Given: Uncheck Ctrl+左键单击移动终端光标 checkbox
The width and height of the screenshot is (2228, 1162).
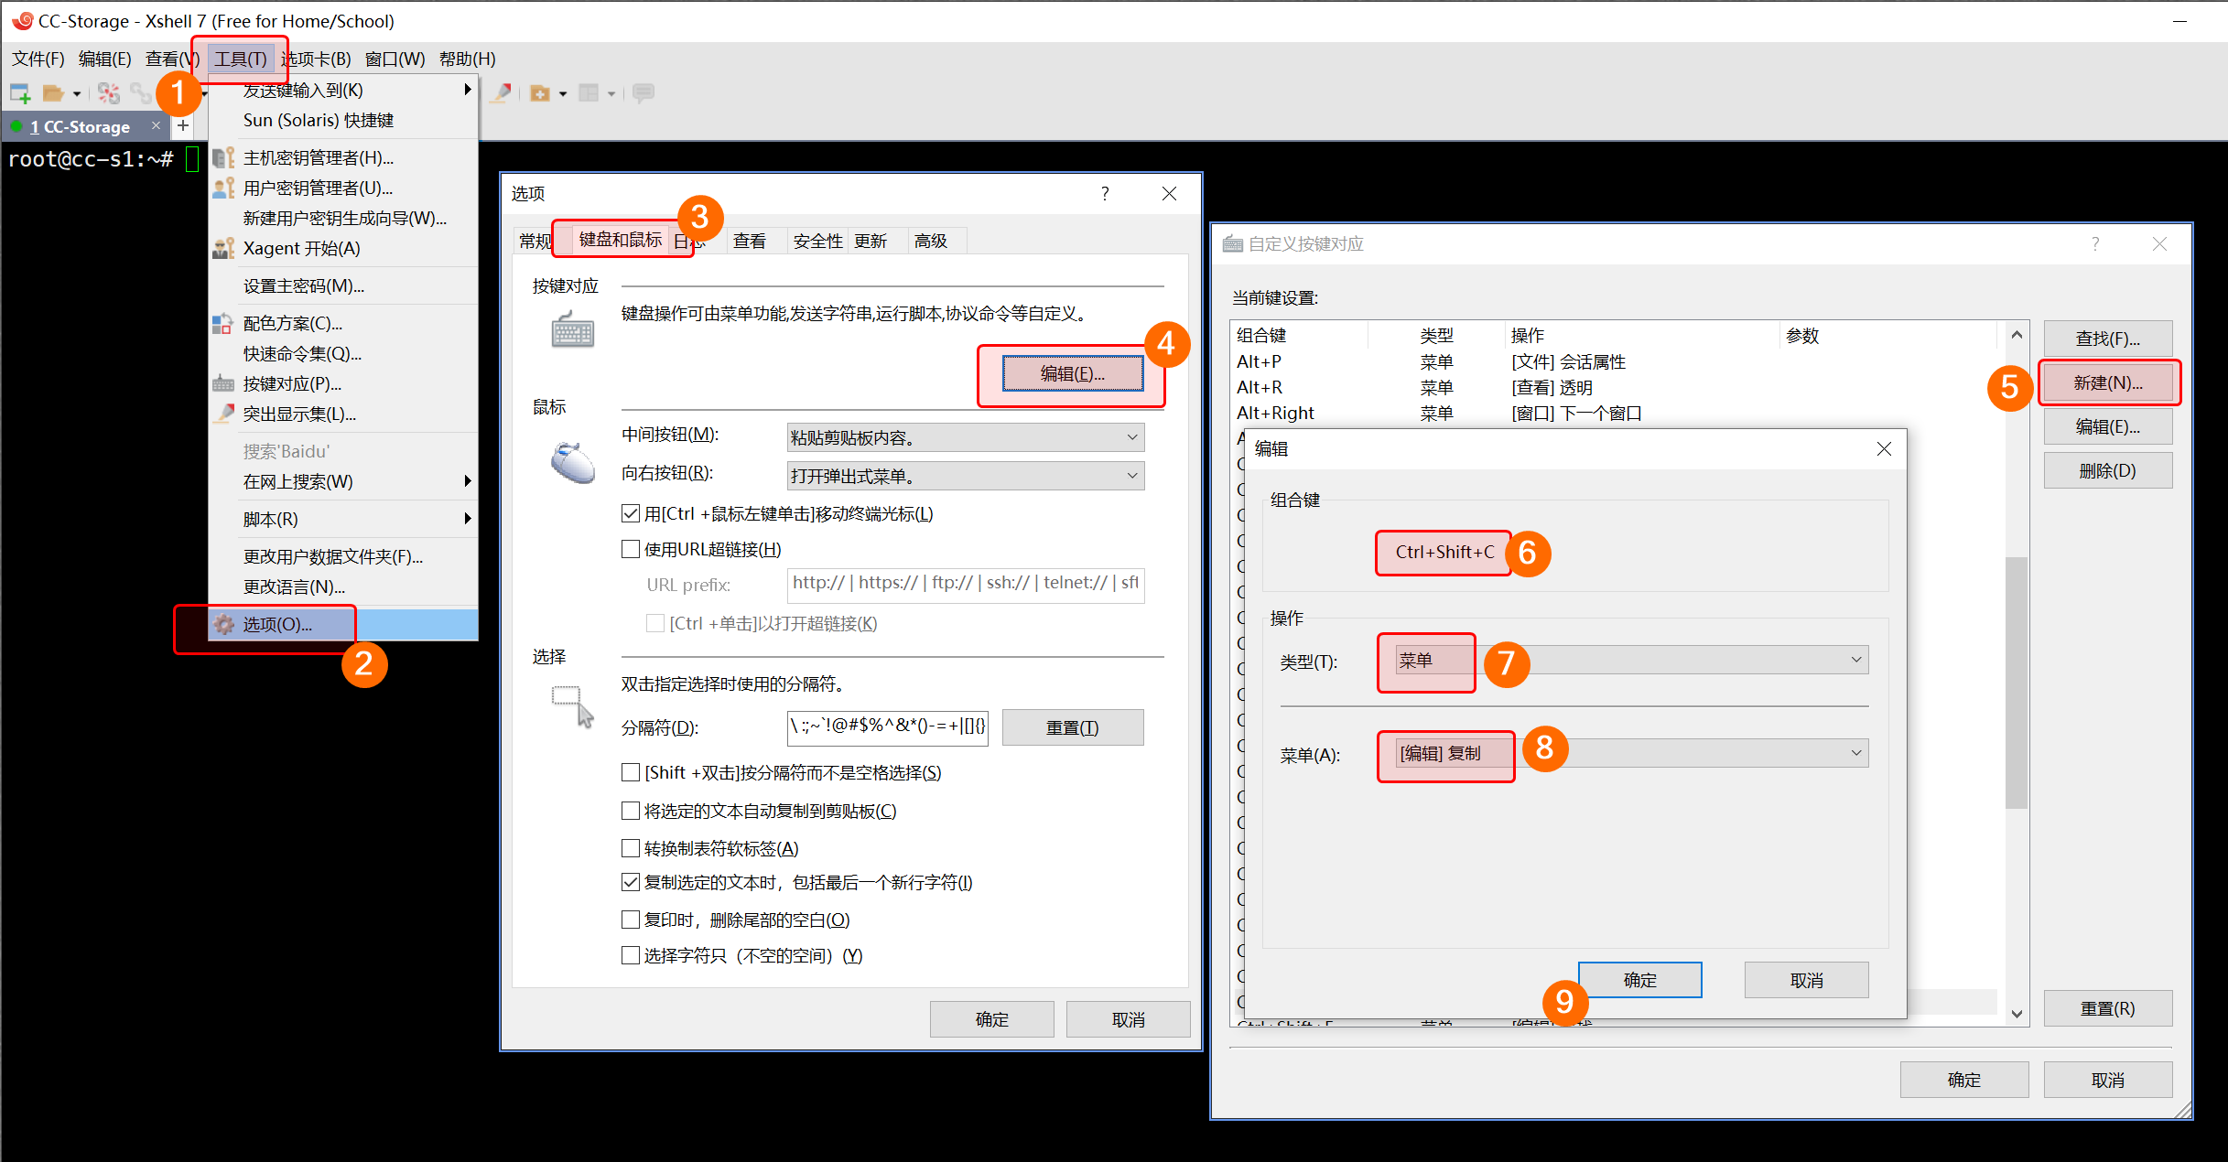Looking at the screenshot, I should tap(630, 513).
